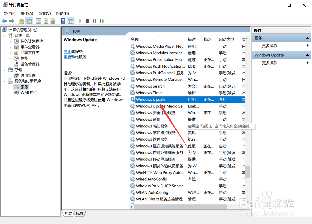The width and height of the screenshot is (312, 224).
Task: Switch to the 标准 tab
Action: click(x=80, y=213)
